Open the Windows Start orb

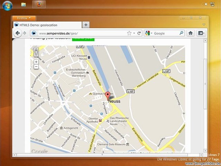point(8,6)
